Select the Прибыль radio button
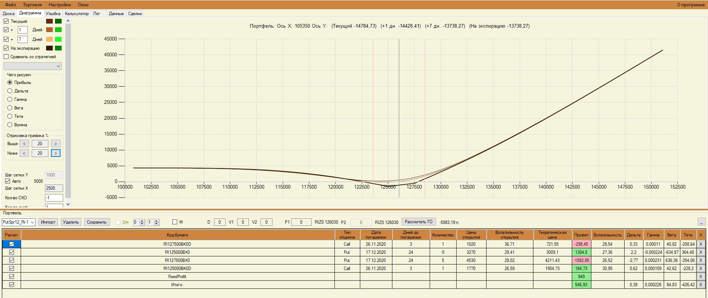 coord(10,83)
